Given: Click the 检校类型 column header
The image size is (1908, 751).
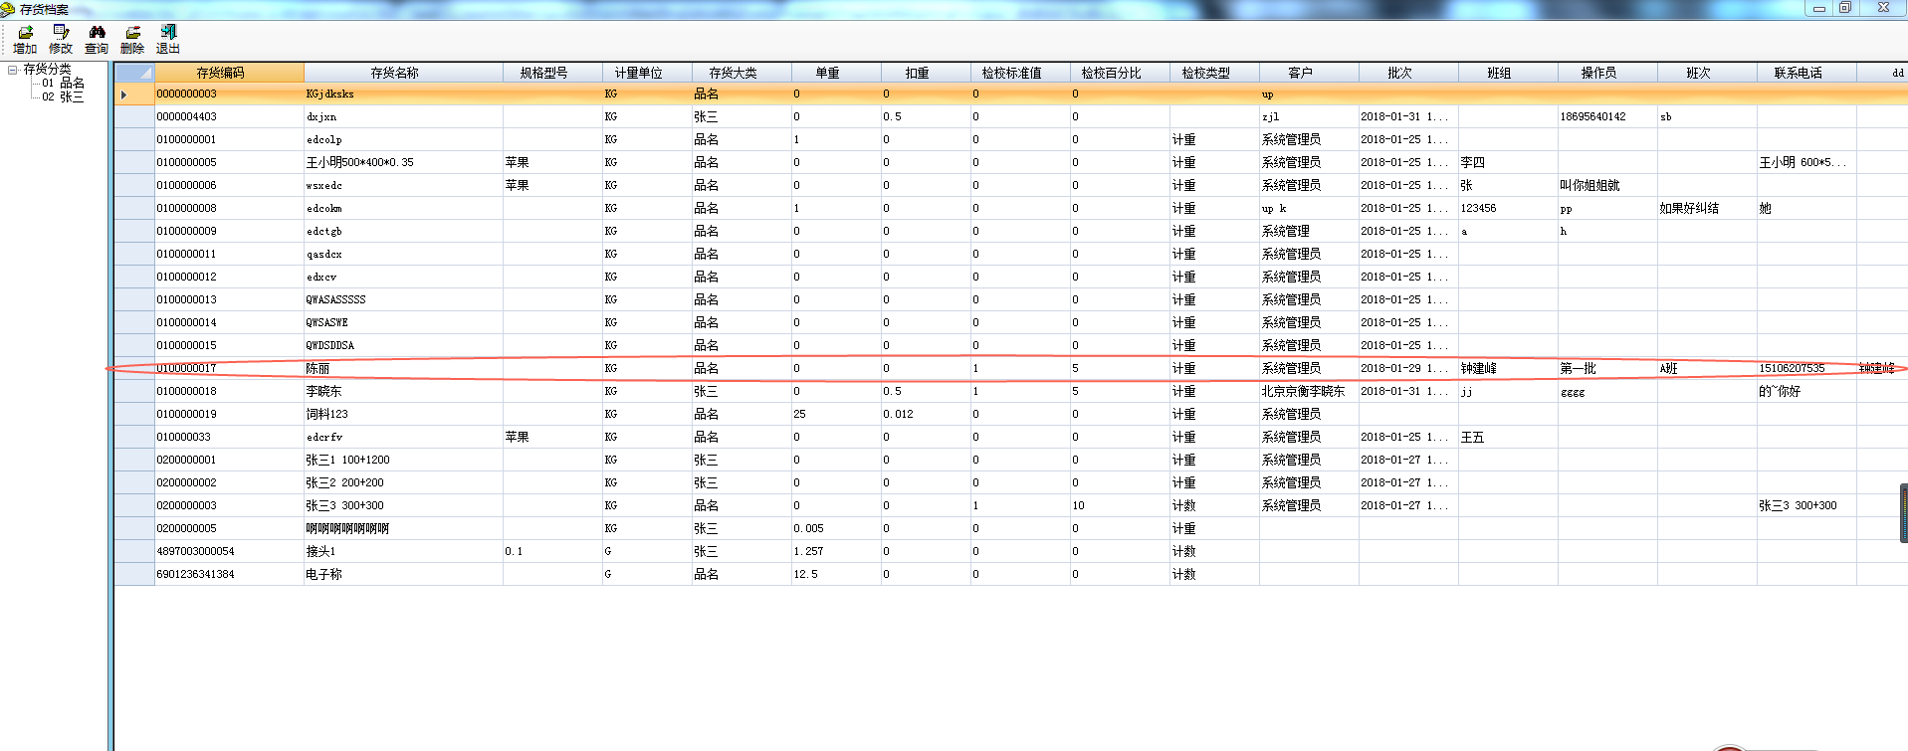Looking at the screenshot, I should point(1205,73).
